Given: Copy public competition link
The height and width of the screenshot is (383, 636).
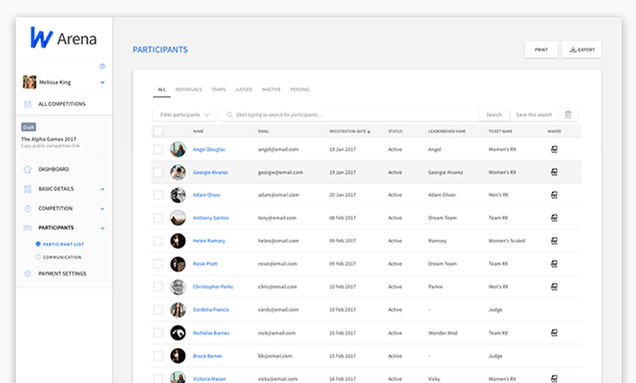Looking at the screenshot, I should point(51,146).
